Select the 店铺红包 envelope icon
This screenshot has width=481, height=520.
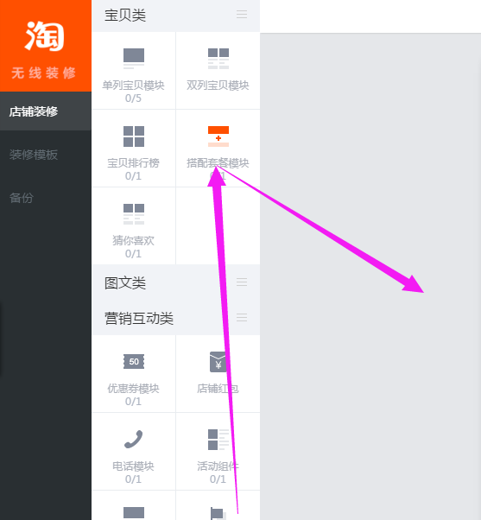pyautogui.click(x=218, y=362)
